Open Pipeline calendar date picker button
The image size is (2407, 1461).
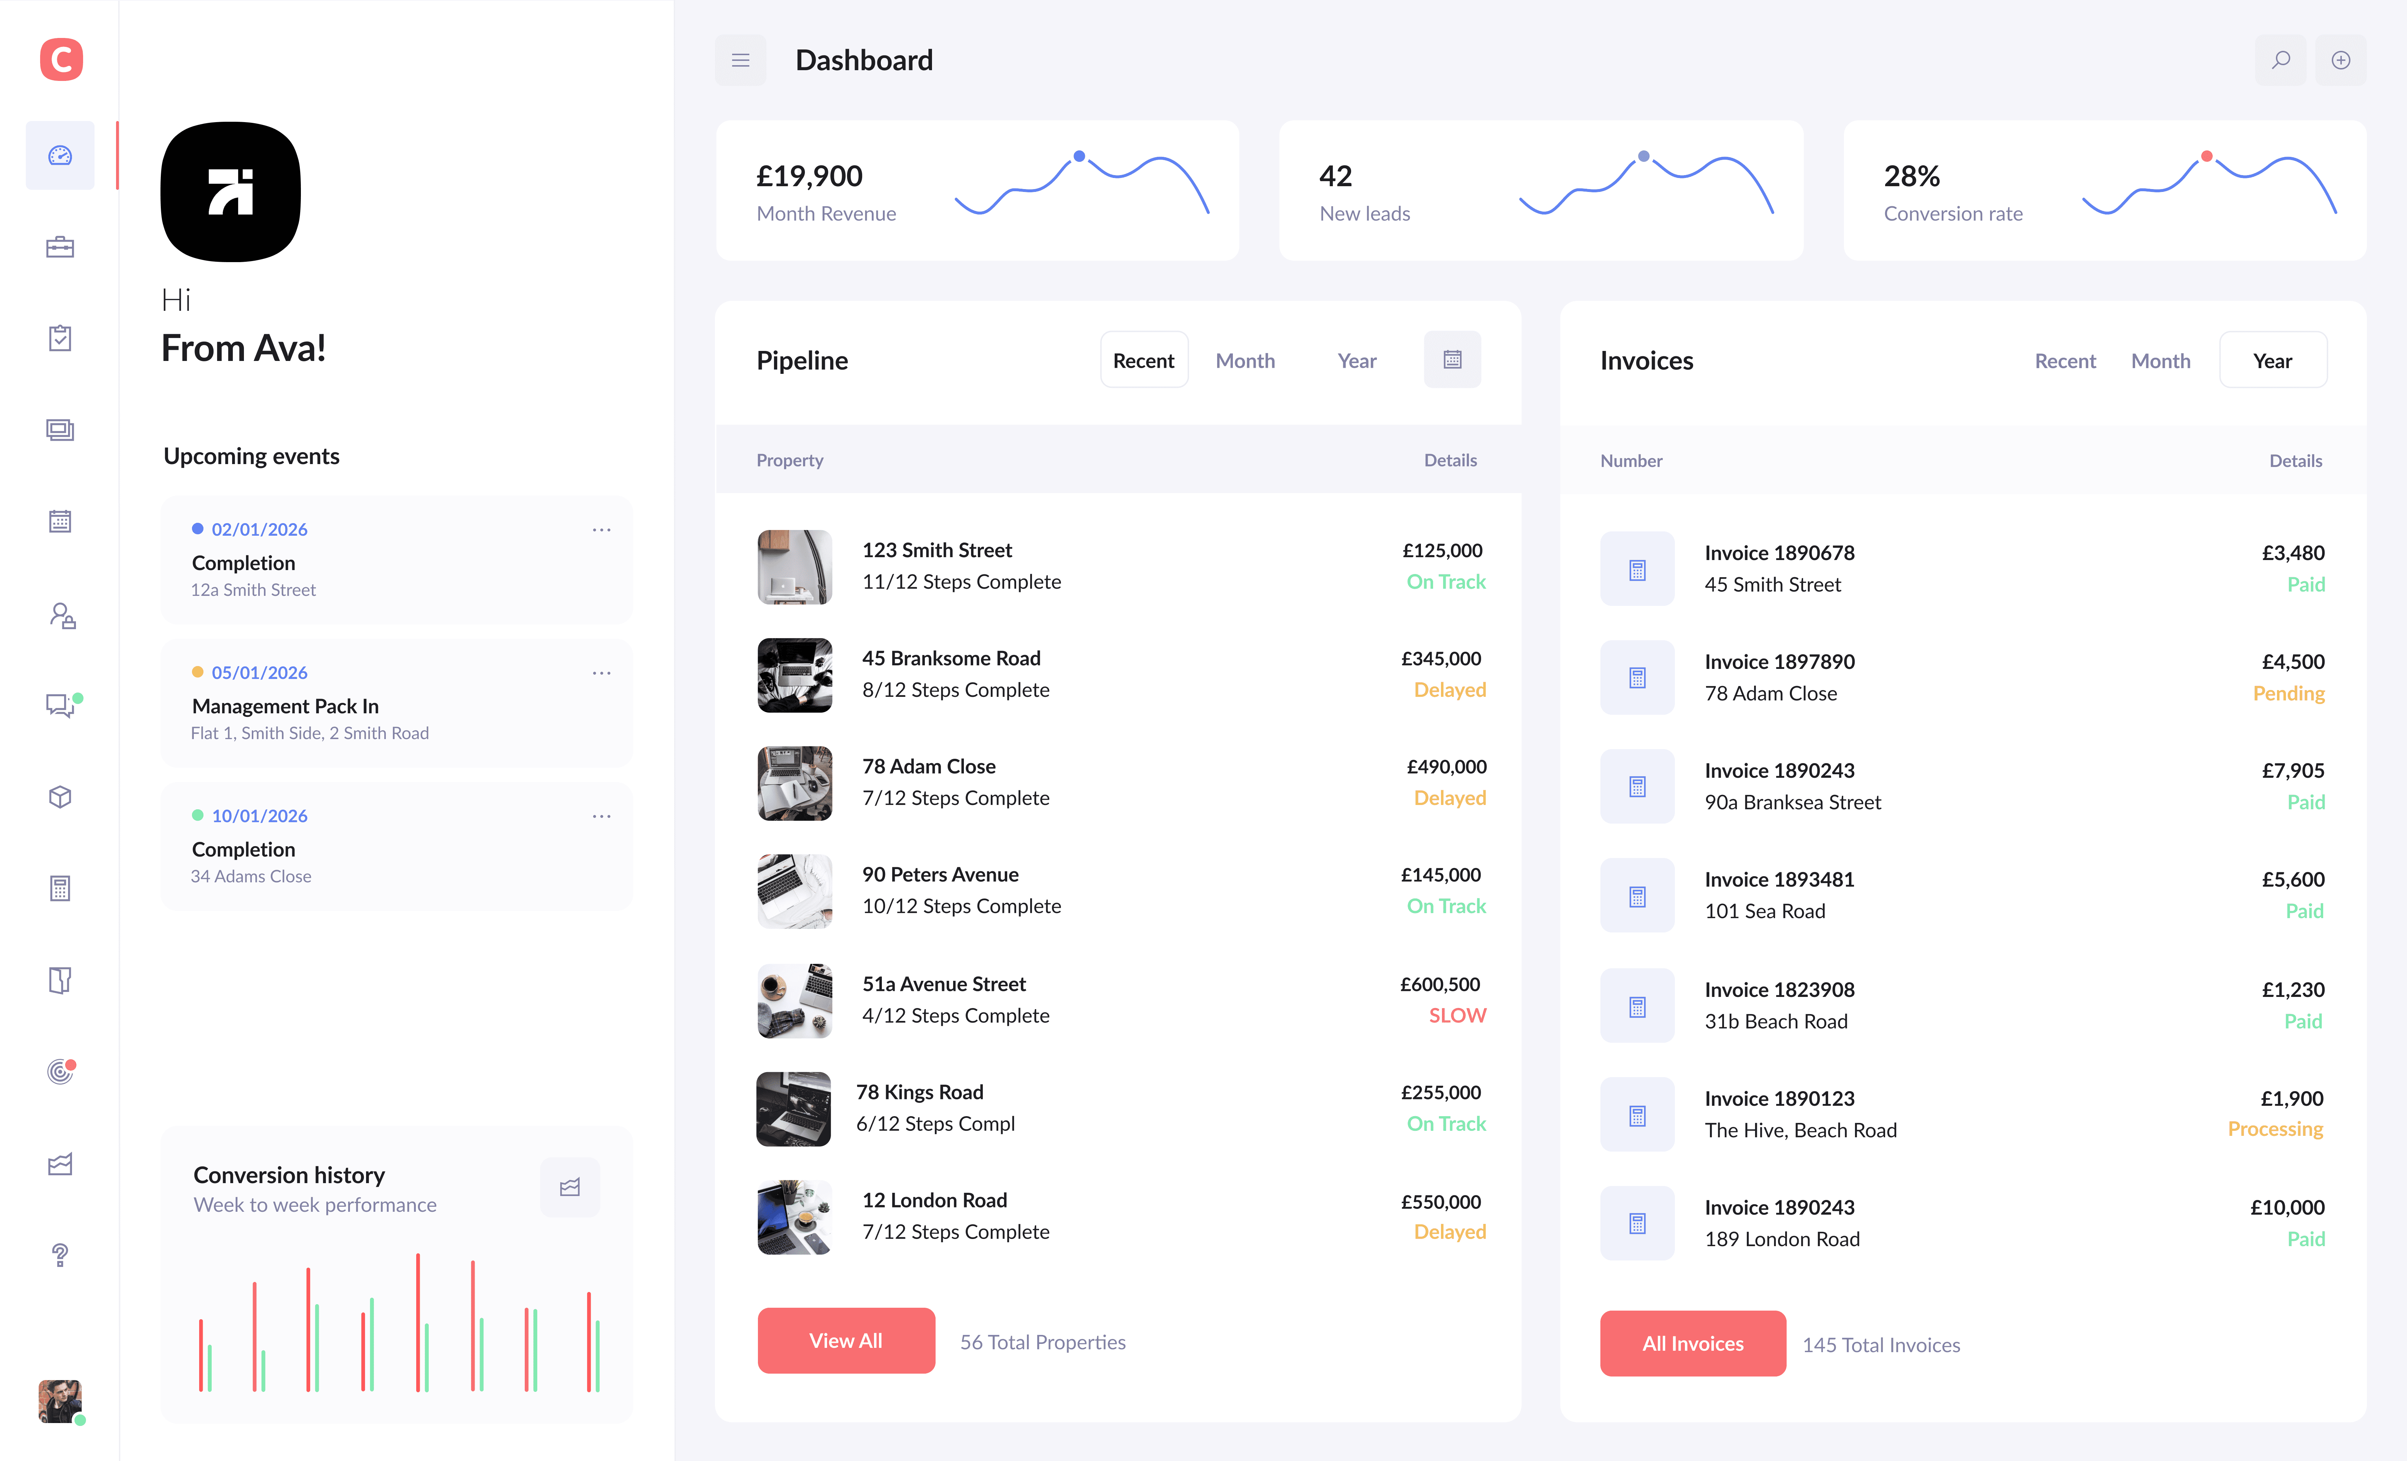tap(1452, 360)
